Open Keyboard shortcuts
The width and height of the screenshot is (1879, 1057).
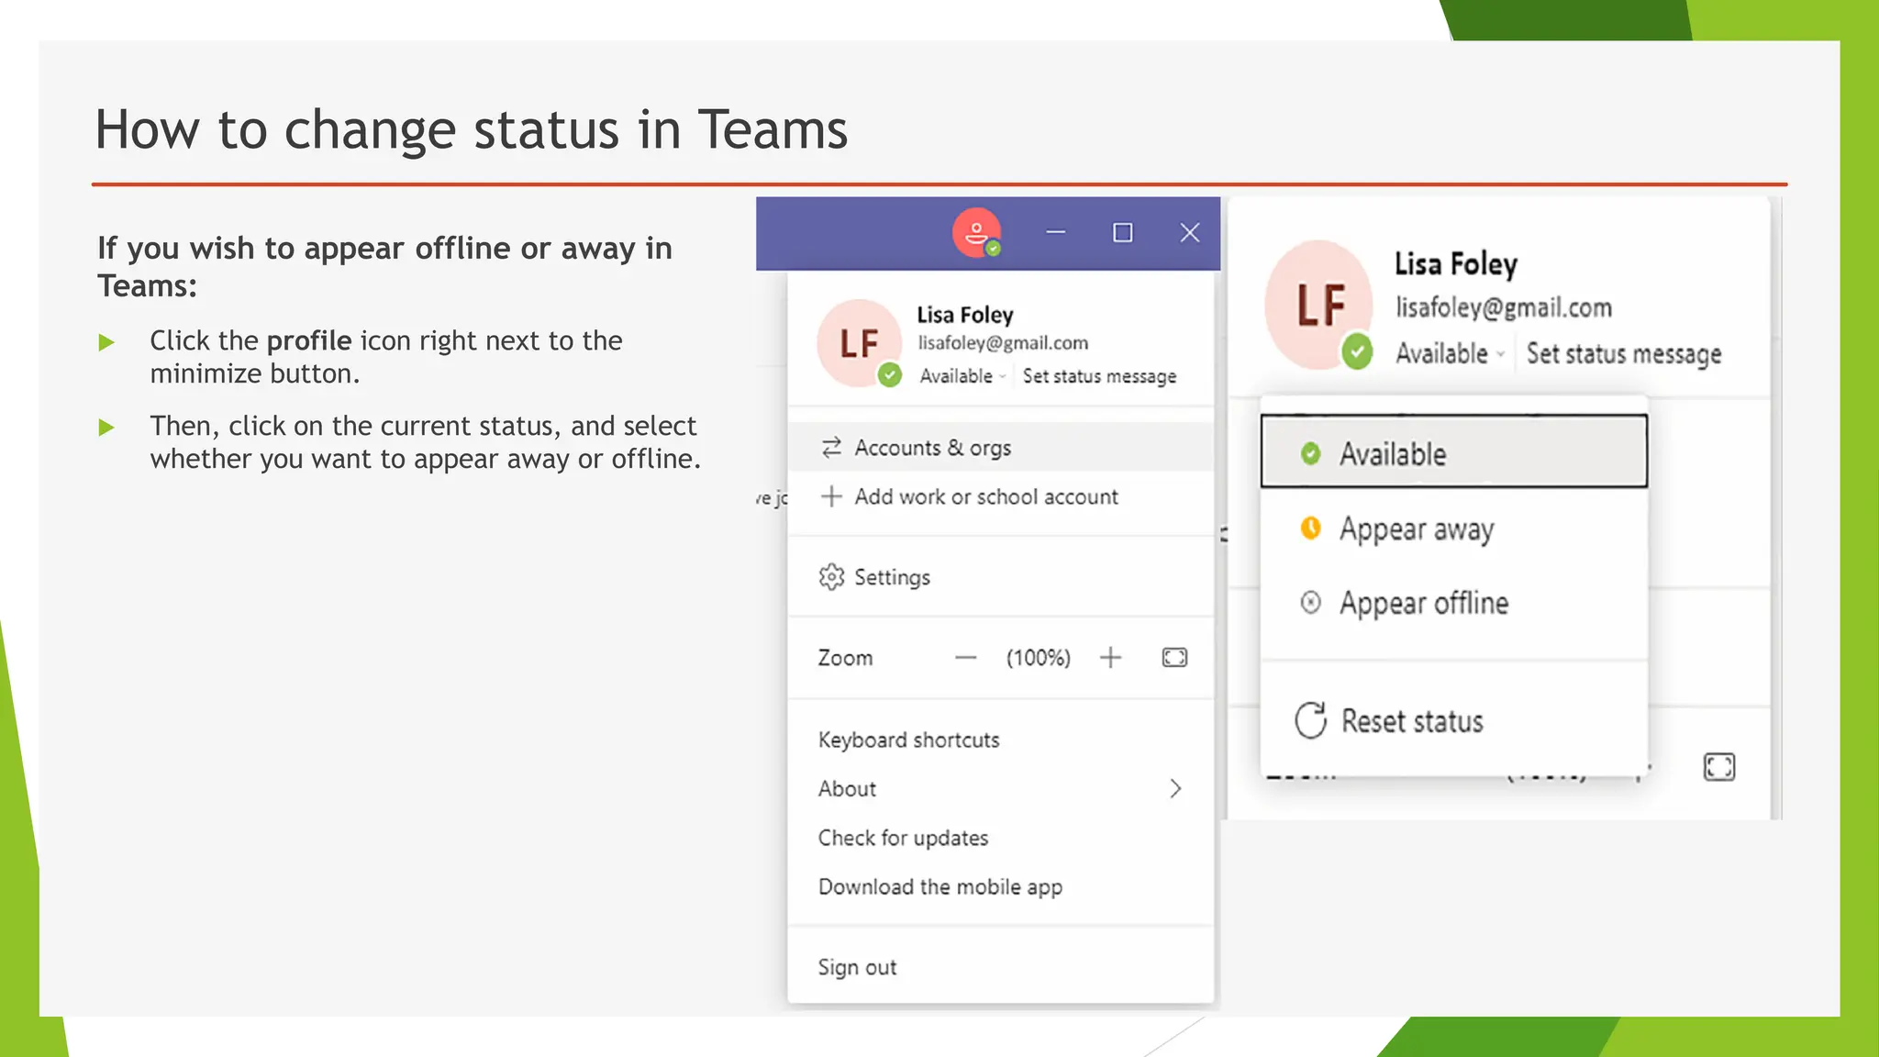[x=1001, y=740]
